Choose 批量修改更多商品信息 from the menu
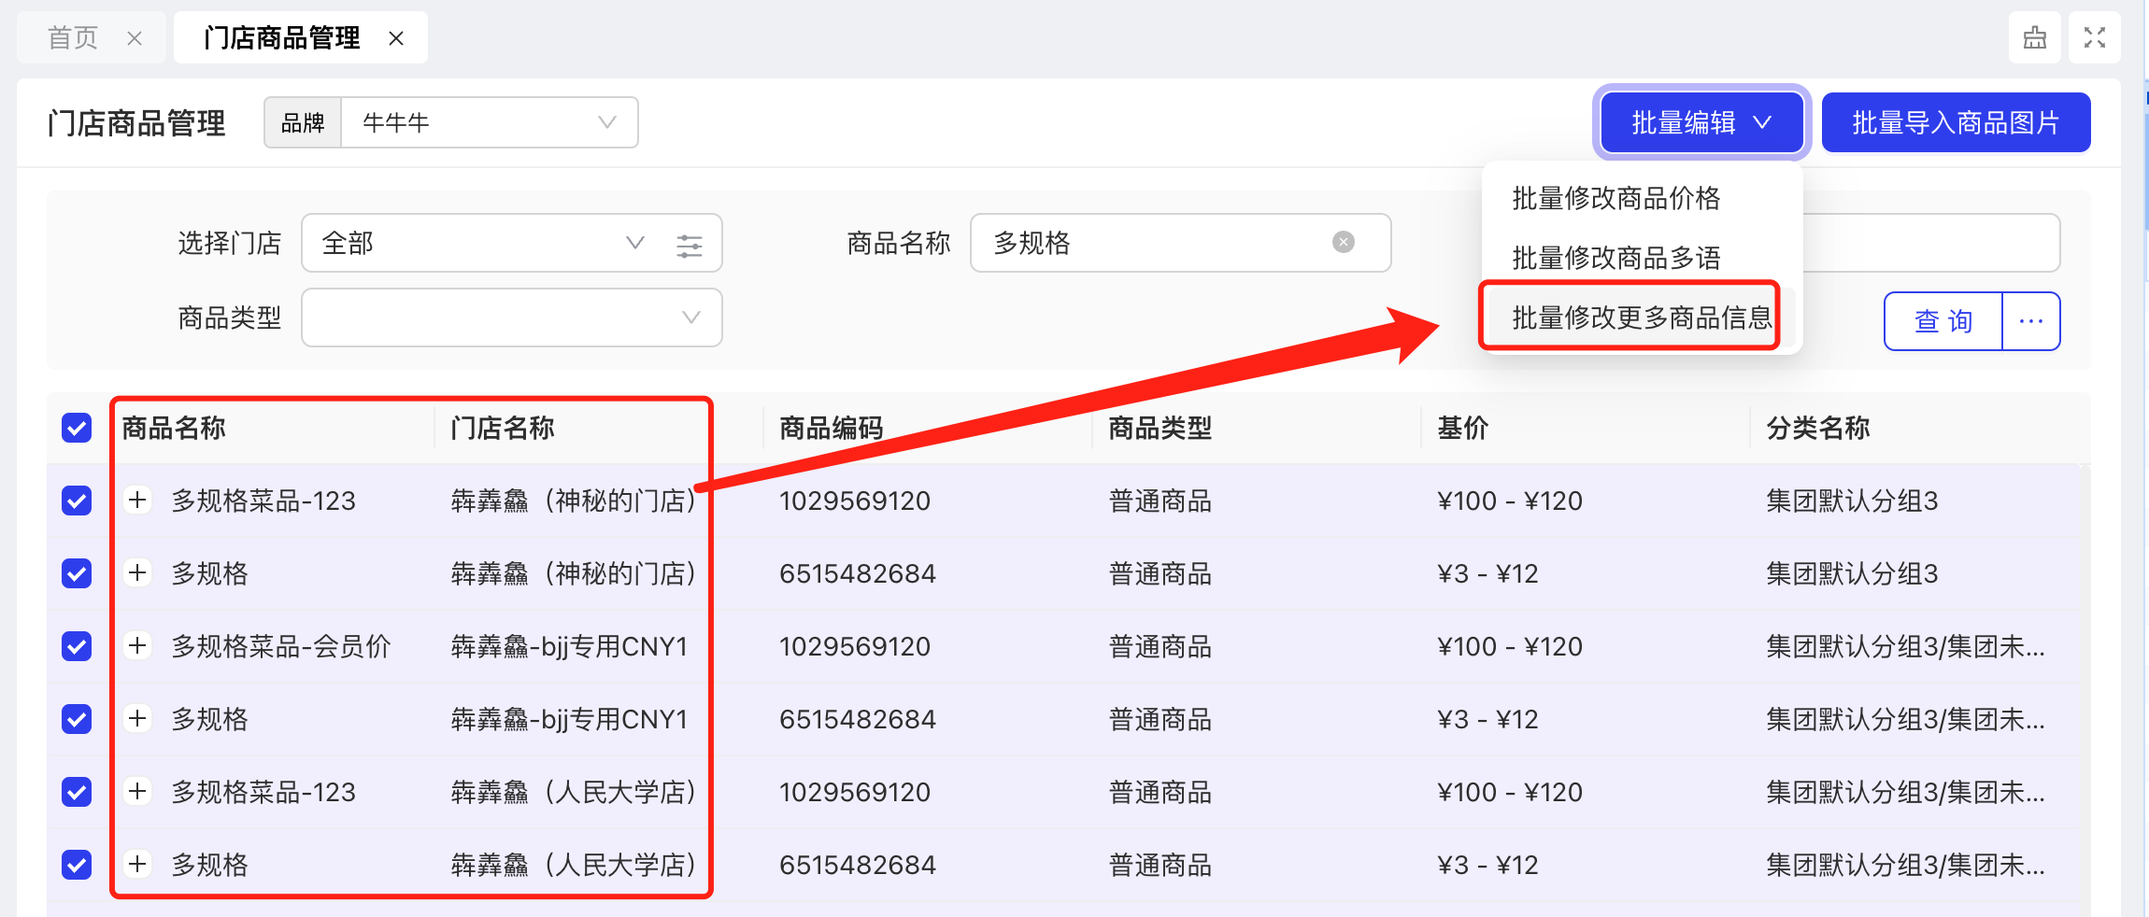Screen dimensions: 2149x917 [x=1642, y=317]
